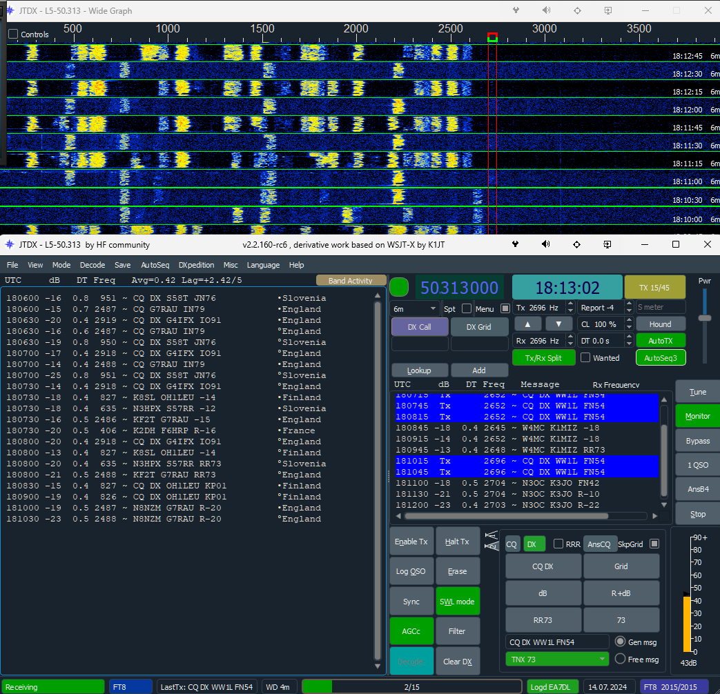Click the up triangle frequency shift button

coord(527,324)
